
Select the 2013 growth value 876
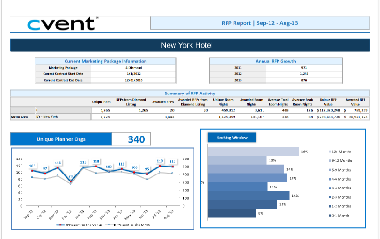pyautogui.click(x=304, y=80)
